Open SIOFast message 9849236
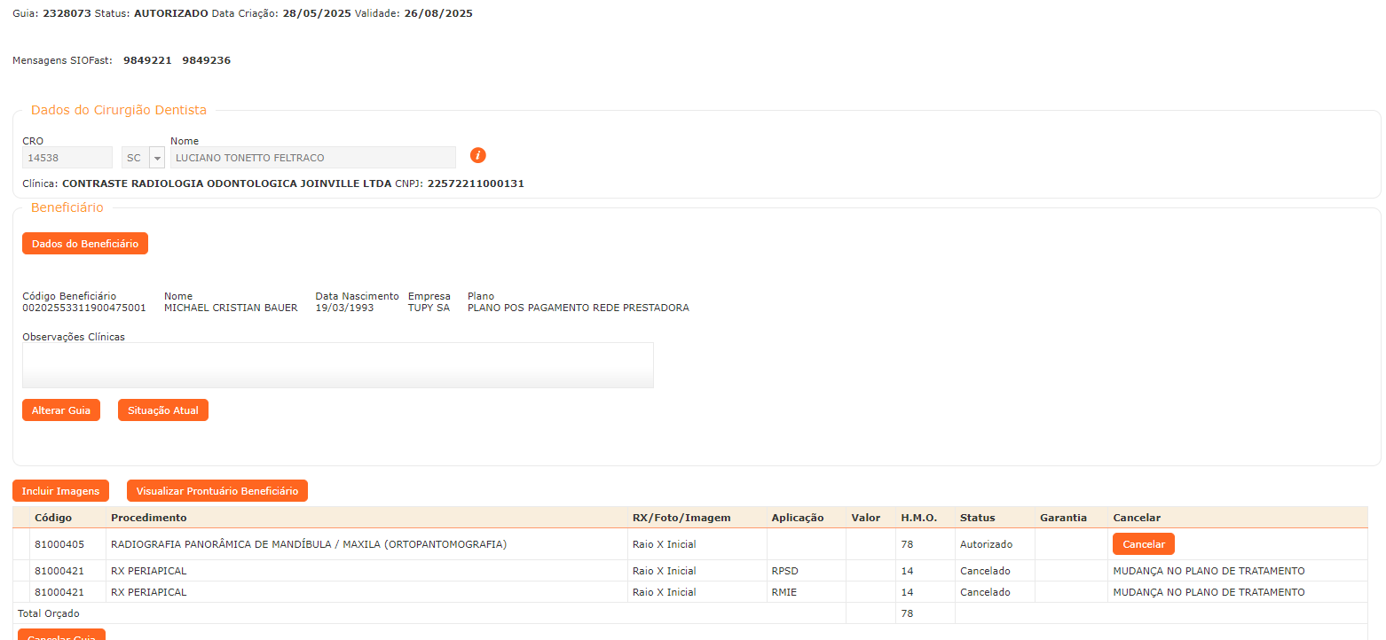The height and width of the screenshot is (640, 1386). click(x=206, y=60)
